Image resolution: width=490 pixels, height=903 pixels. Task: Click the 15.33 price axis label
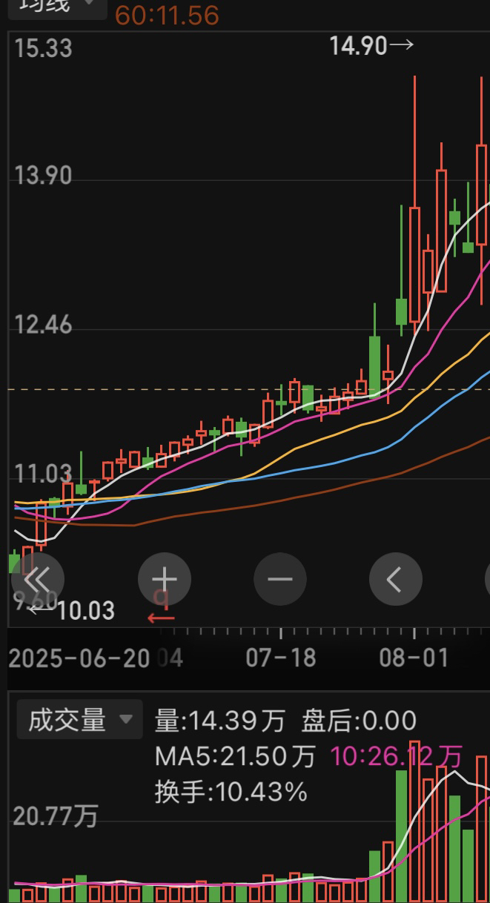coord(44,48)
